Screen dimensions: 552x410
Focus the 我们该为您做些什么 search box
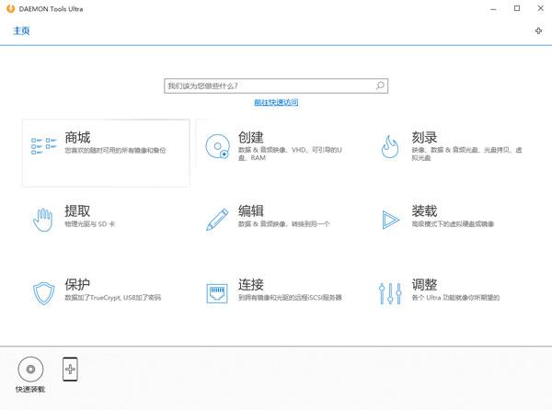point(267,85)
